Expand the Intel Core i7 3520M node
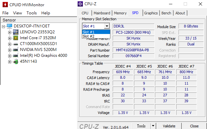The height and width of the screenshot is (129, 207). (9, 38)
